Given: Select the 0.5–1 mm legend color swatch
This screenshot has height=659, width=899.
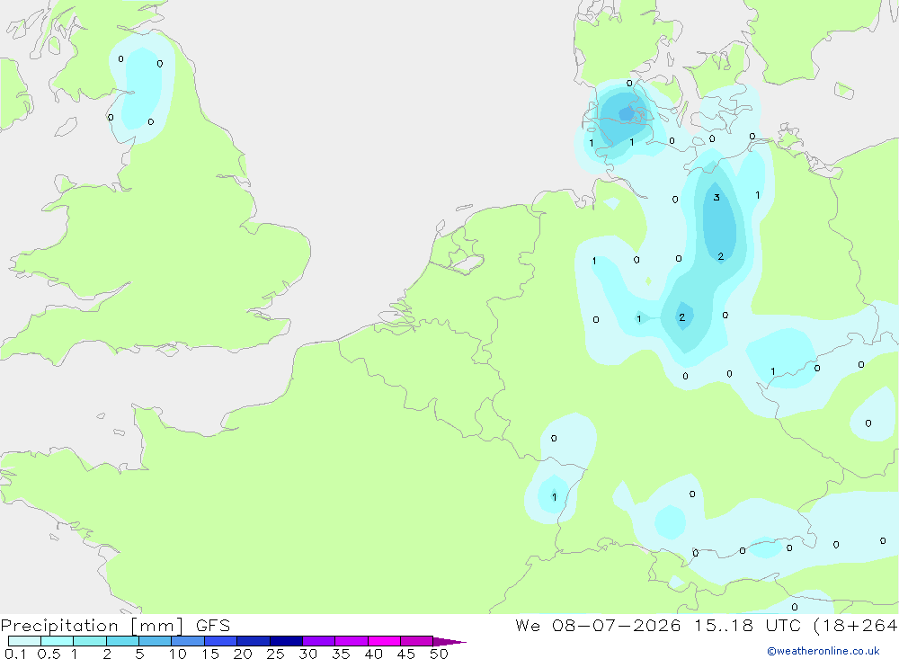Looking at the screenshot, I should pyautogui.click(x=57, y=641).
